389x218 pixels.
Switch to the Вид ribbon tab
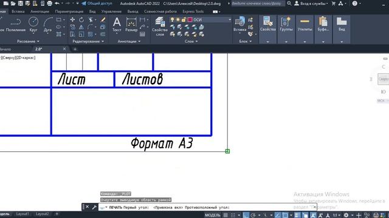pos(92,12)
